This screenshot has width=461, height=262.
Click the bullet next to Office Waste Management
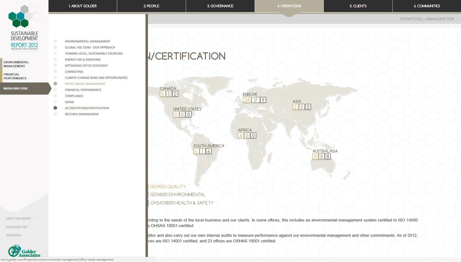[x=55, y=84]
